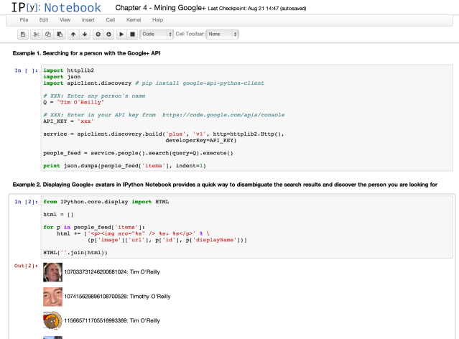The width and height of the screenshot is (459, 339).
Task: Interrupt kernel with the stop square button
Action: pyautogui.click(x=132, y=34)
